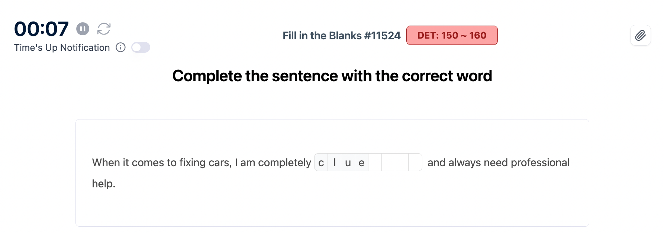Screen dimensions: 664x233
Task: Click the word "help." in the sentence
Action: 104,184
